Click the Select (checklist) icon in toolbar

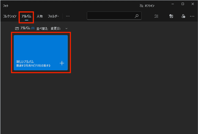click(x=156, y=16)
